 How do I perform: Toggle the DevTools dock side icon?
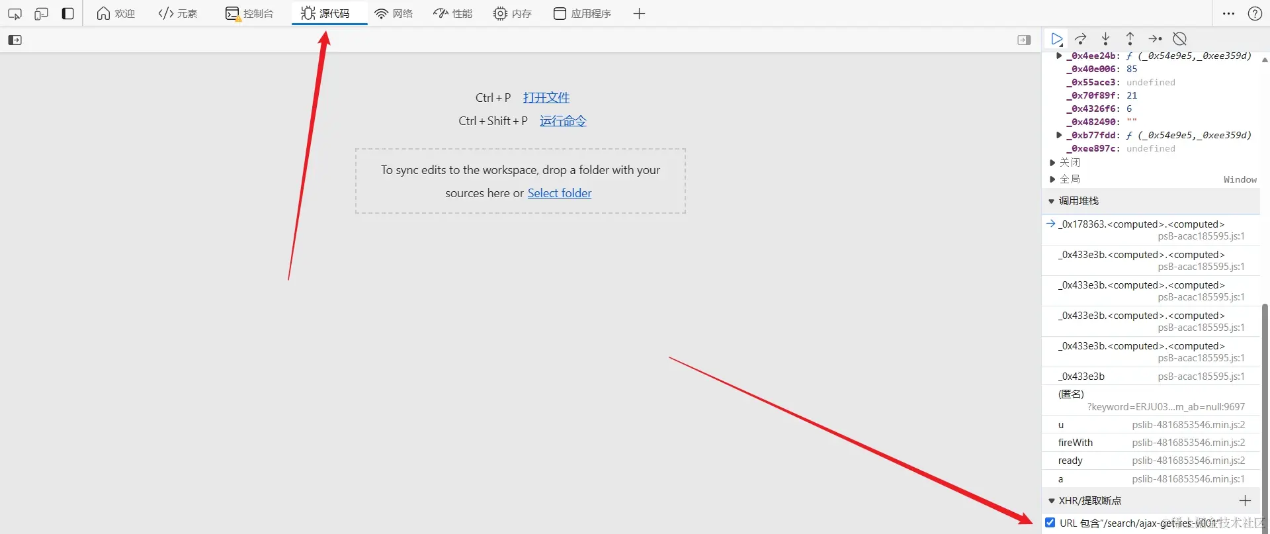(x=67, y=13)
